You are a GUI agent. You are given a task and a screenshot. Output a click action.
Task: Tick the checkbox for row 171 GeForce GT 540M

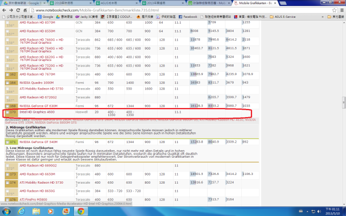point(7,142)
